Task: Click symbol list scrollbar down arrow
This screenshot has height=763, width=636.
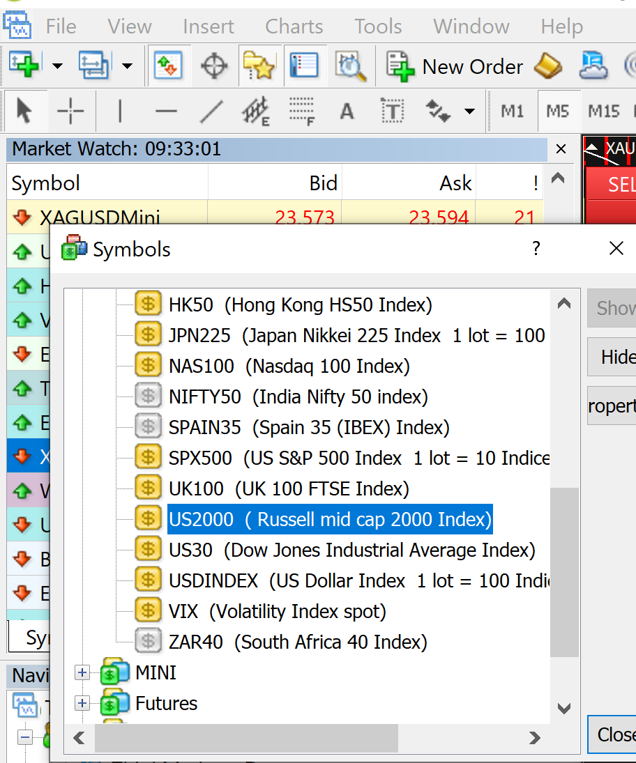Action: coord(564,709)
